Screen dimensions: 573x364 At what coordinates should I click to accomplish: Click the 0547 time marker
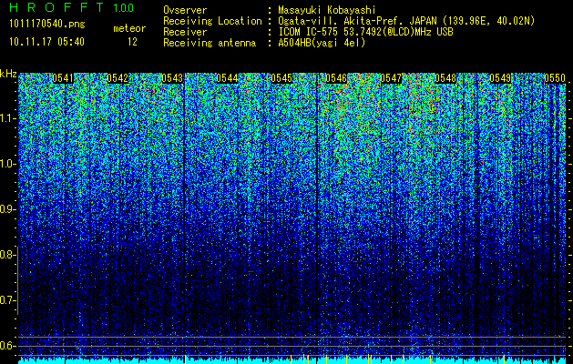click(391, 78)
